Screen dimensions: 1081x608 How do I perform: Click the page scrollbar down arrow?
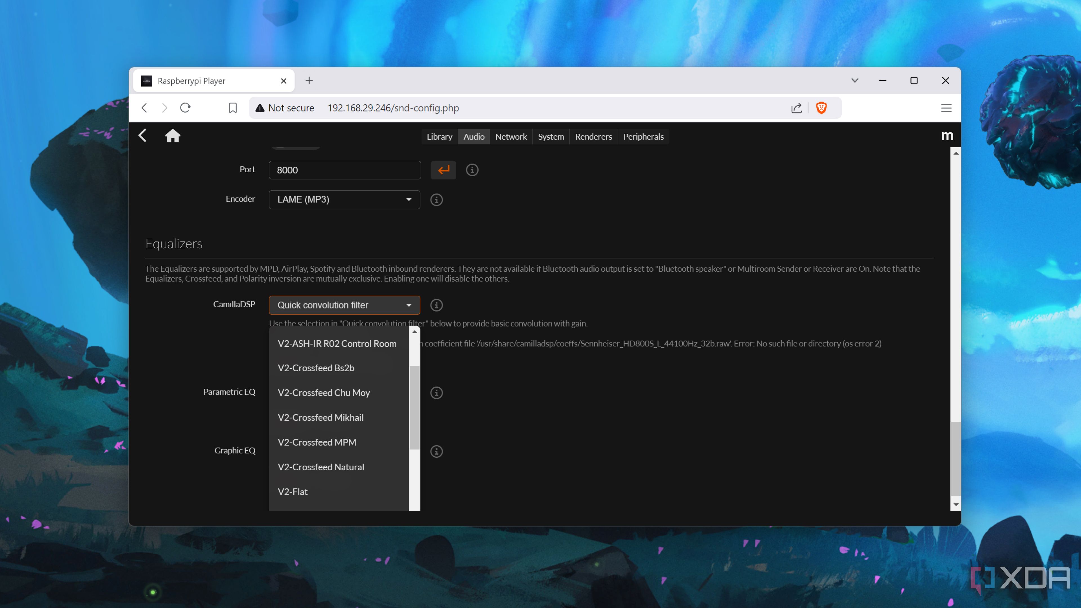click(x=955, y=505)
